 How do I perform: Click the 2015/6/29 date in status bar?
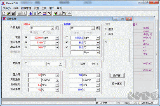tap(147, 103)
